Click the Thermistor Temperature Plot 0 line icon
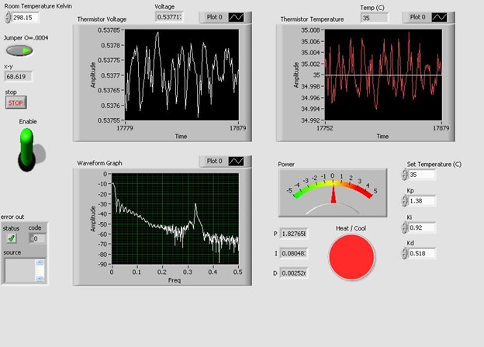 [439, 16]
